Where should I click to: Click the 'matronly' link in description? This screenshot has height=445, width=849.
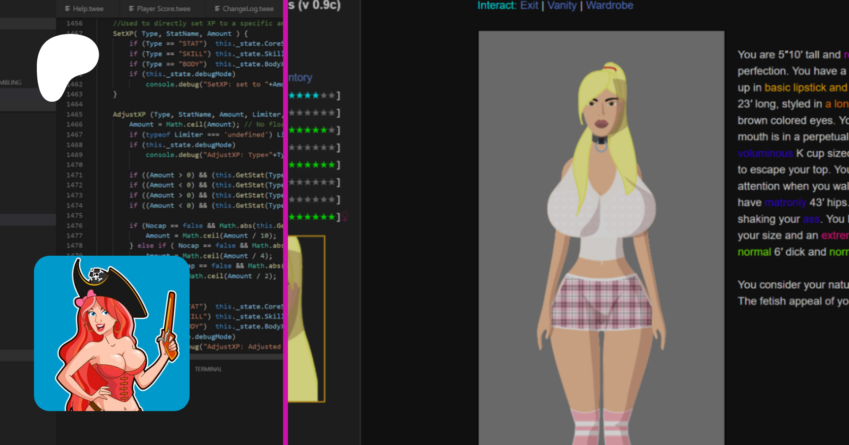pyautogui.click(x=785, y=202)
